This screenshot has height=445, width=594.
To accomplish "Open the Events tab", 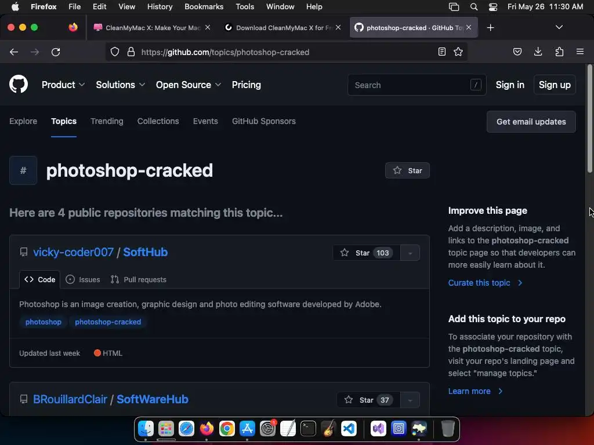I will [205, 121].
